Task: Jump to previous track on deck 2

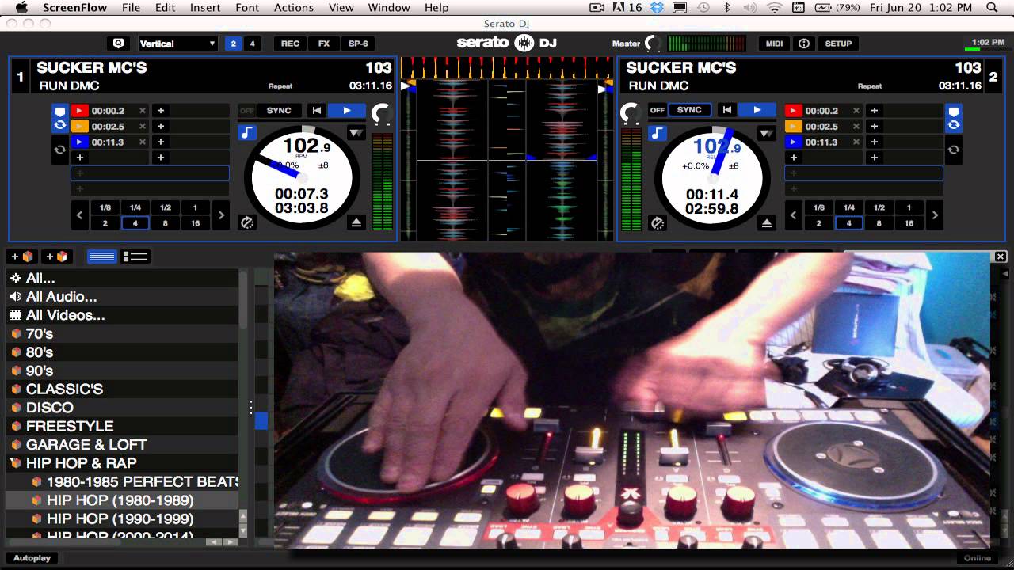Action: 726,111
